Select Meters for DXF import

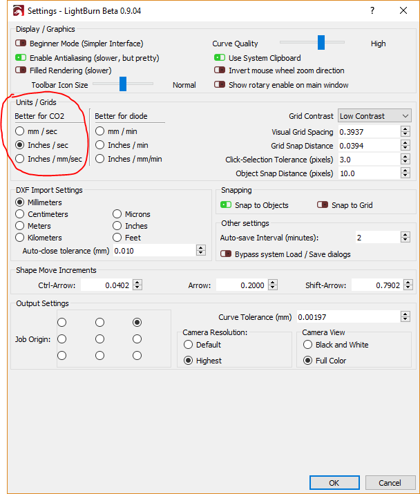click(20, 225)
